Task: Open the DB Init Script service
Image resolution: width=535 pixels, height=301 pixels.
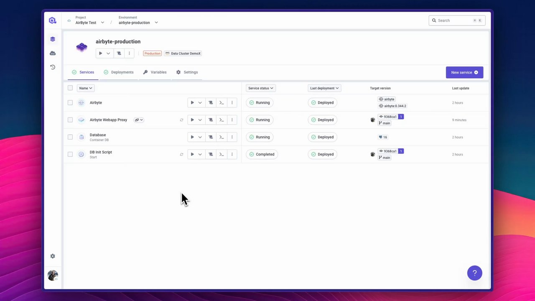Action: pyautogui.click(x=101, y=152)
